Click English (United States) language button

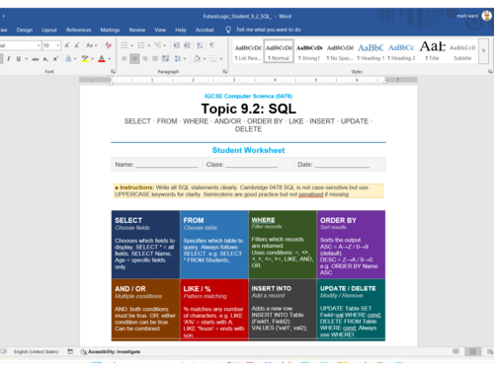click(36, 351)
